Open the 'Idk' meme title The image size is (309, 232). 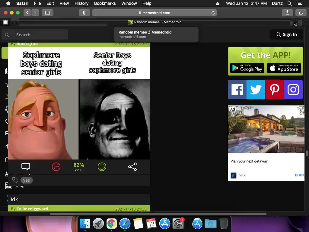coord(14,199)
